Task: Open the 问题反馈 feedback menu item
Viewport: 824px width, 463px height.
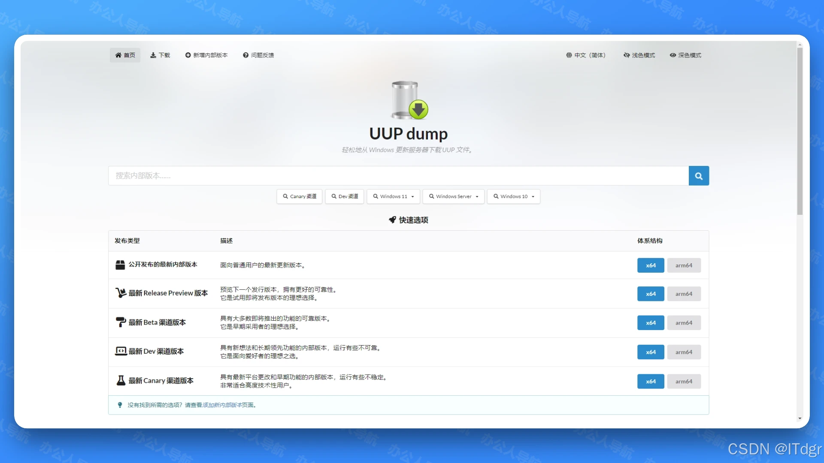Action: point(258,55)
